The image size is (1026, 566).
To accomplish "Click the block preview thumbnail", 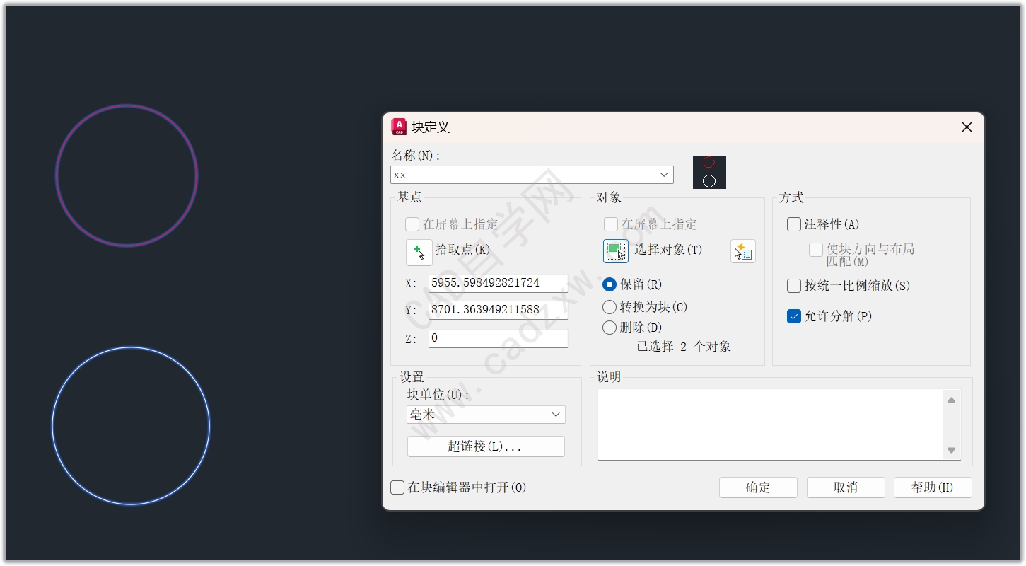I will (x=709, y=172).
